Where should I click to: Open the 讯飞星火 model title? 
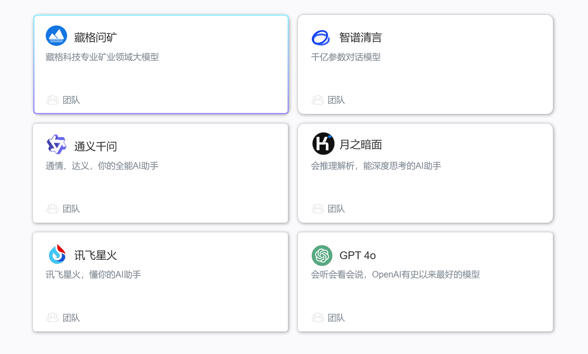coord(96,255)
